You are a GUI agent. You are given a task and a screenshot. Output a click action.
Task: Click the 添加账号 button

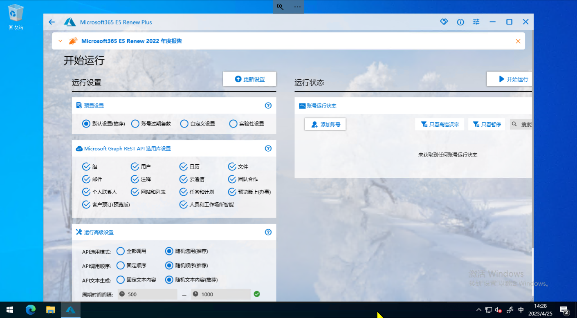pos(325,124)
